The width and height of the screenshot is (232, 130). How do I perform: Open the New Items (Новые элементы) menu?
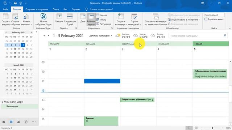(x=26, y=19)
